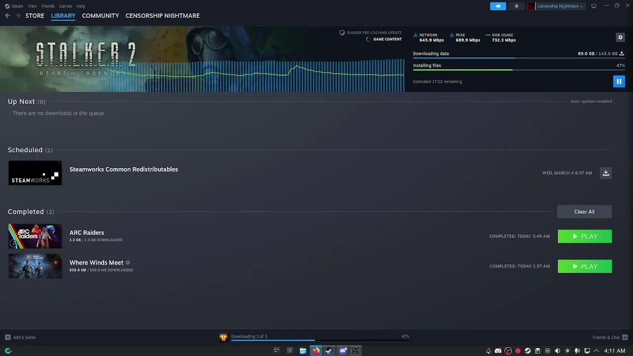Open the Dolphin file manager taskbar icon
The height and width of the screenshot is (356, 633).
[x=303, y=351]
